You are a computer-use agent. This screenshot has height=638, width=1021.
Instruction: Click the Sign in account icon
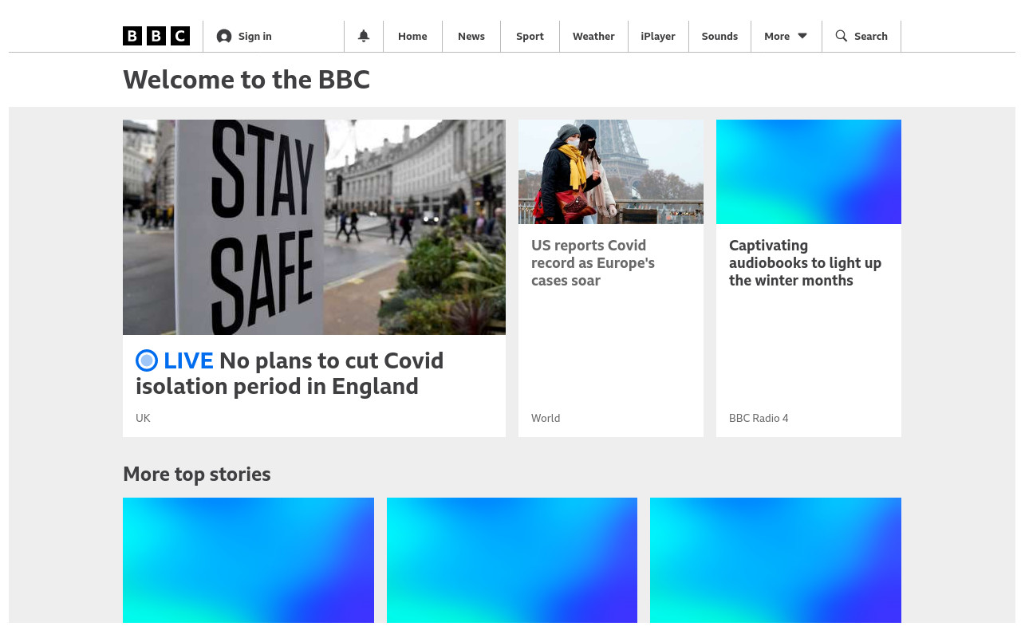(x=224, y=37)
